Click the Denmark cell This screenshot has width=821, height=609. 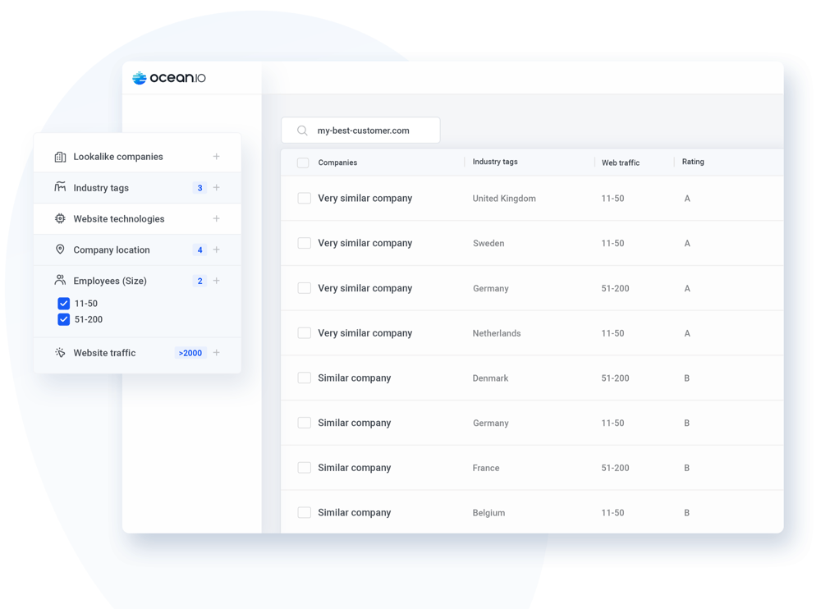[490, 378]
